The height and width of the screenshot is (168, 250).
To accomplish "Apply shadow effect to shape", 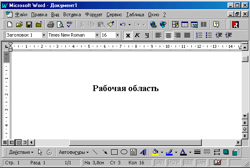I will tap(226, 152).
